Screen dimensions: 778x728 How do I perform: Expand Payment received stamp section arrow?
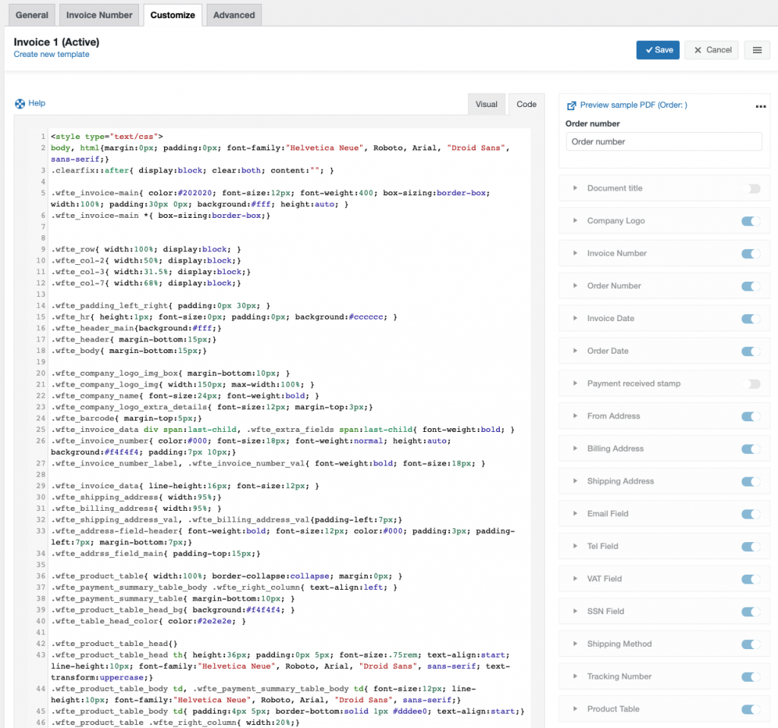coord(575,383)
